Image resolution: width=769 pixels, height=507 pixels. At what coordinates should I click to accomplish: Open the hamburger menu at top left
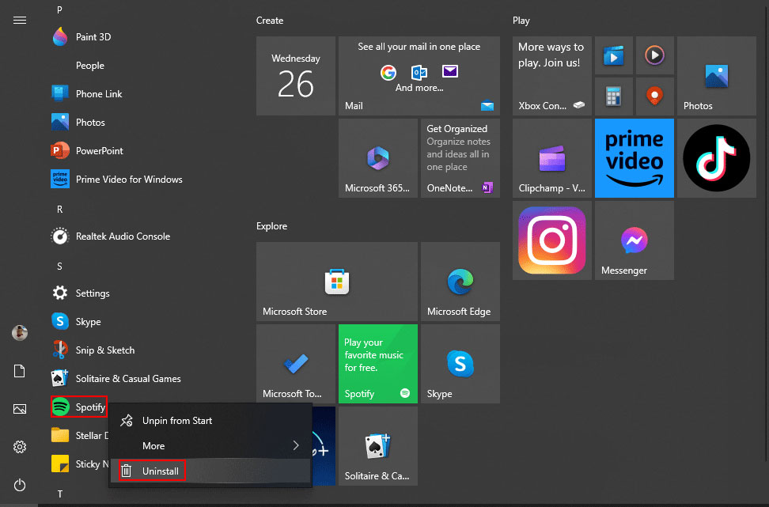[20, 20]
